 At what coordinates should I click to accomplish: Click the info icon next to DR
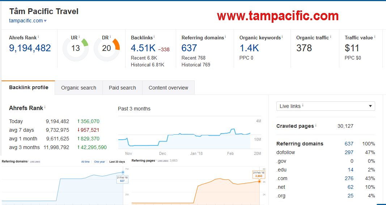(x=110, y=36)
